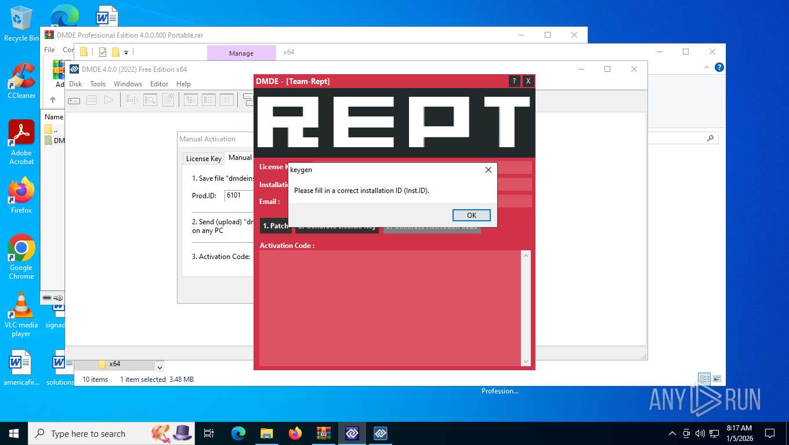The width and height of the screenshot is (789, 445).
Task: Close the keygen message box with X
Action: 488,170
